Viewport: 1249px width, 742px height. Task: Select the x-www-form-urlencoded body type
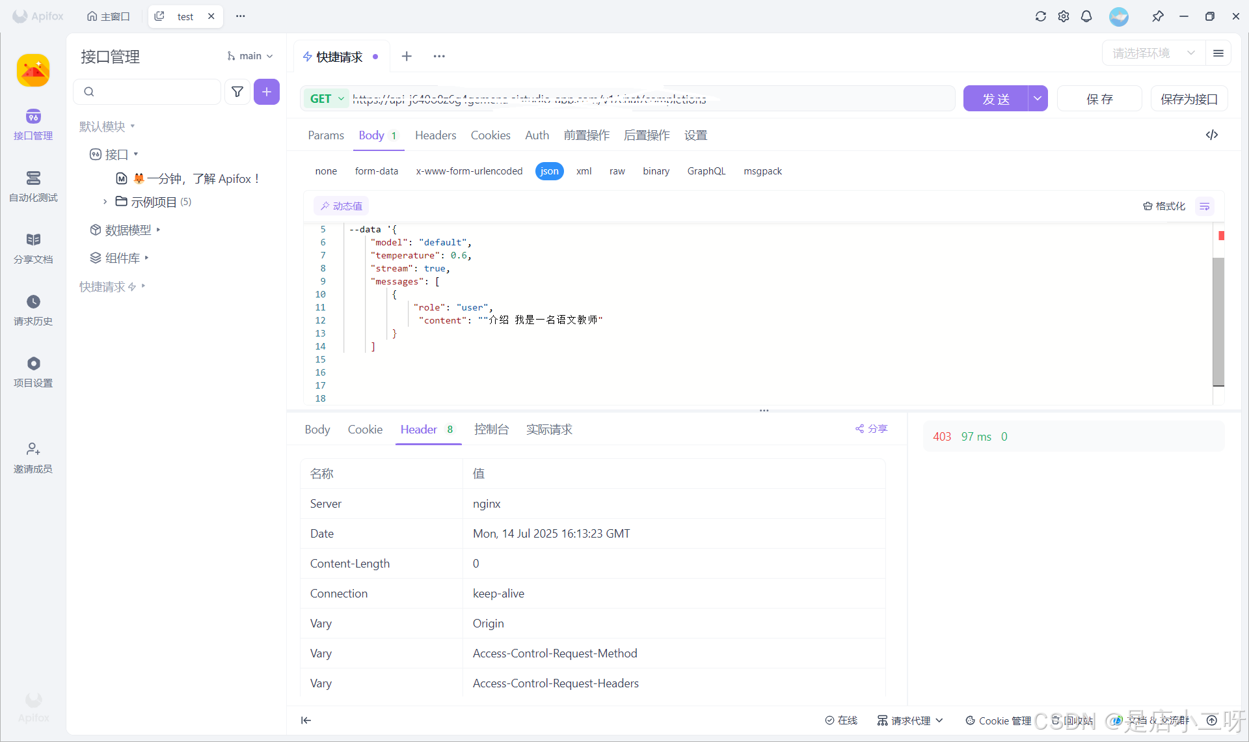point(470,171)
